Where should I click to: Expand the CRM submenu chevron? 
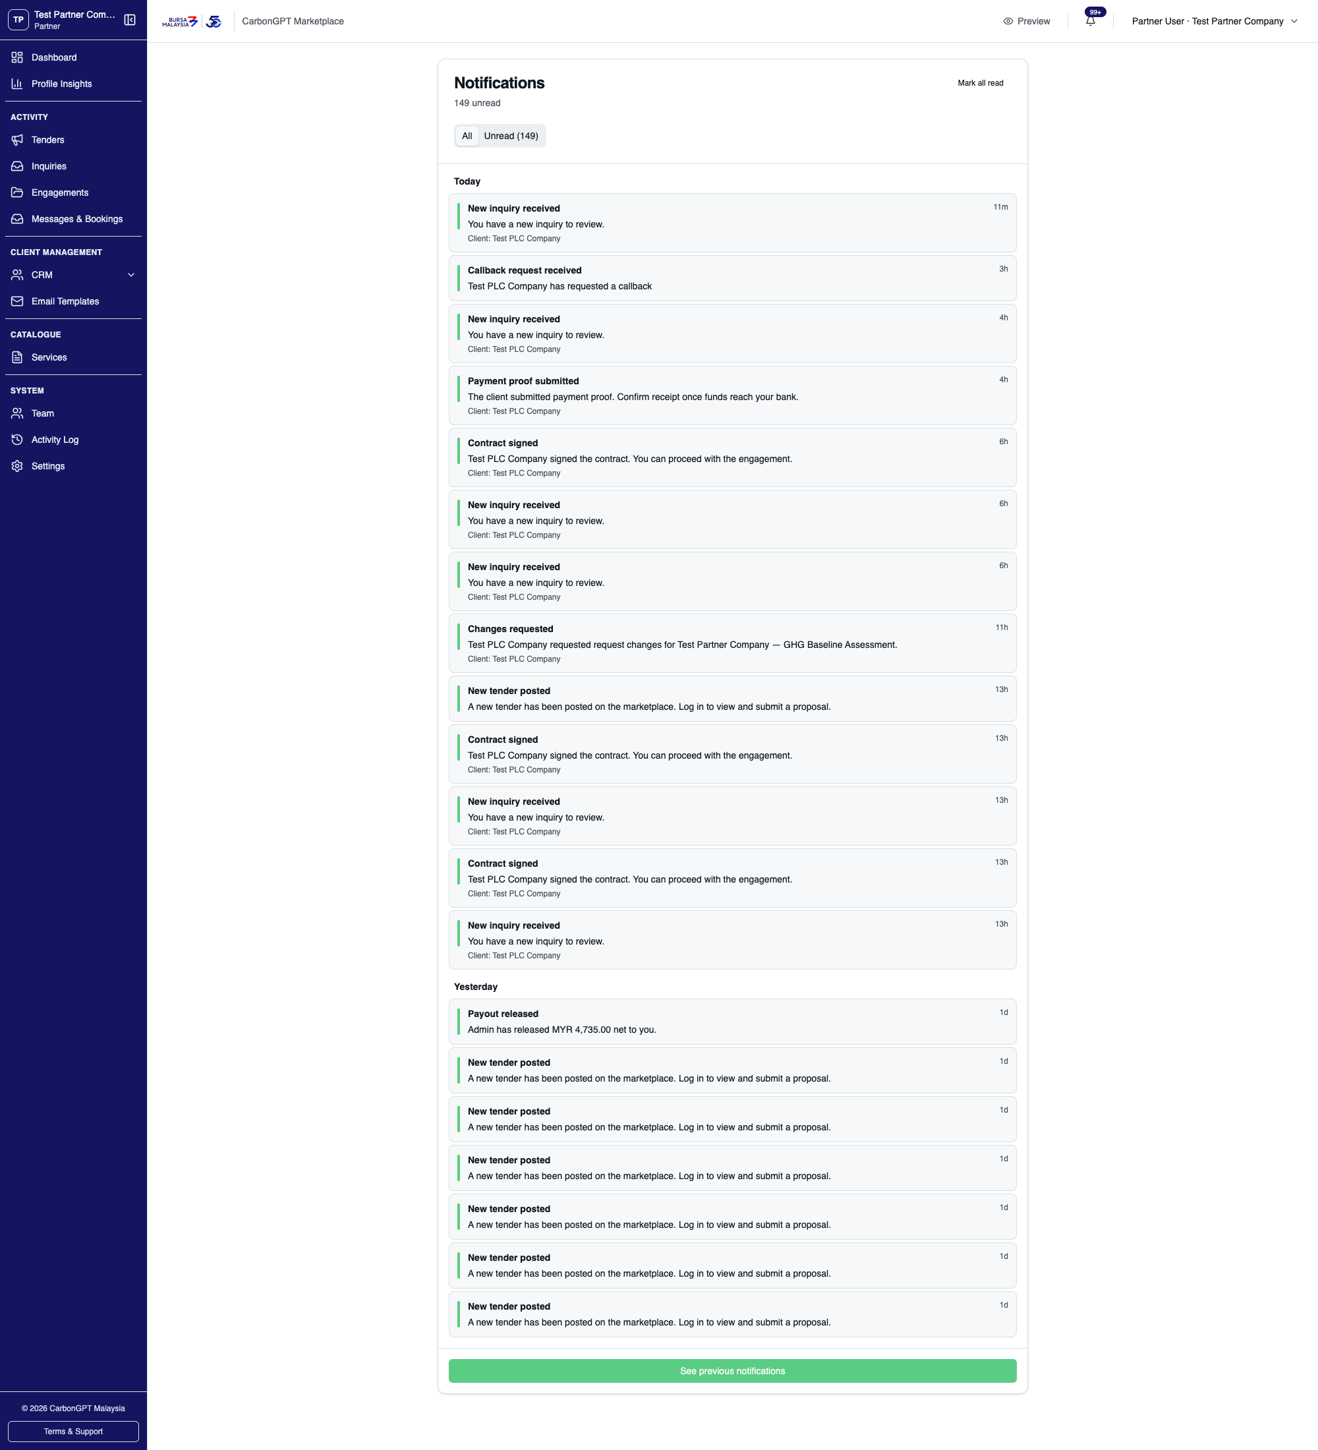[131, 275]
